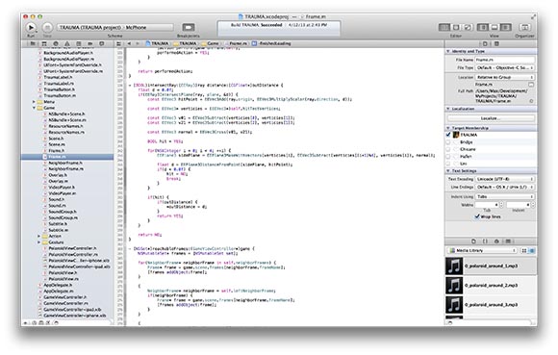
Task: Click the File Name input field
Action: tap(505, 60)
